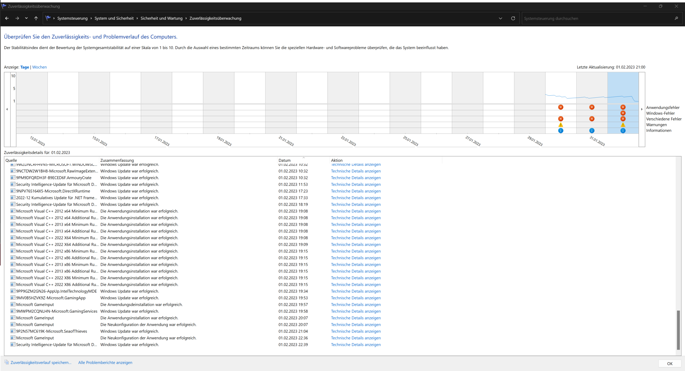Click the blue information icon on 31.01.2023
Screen dimensions: 685x371
592,131
